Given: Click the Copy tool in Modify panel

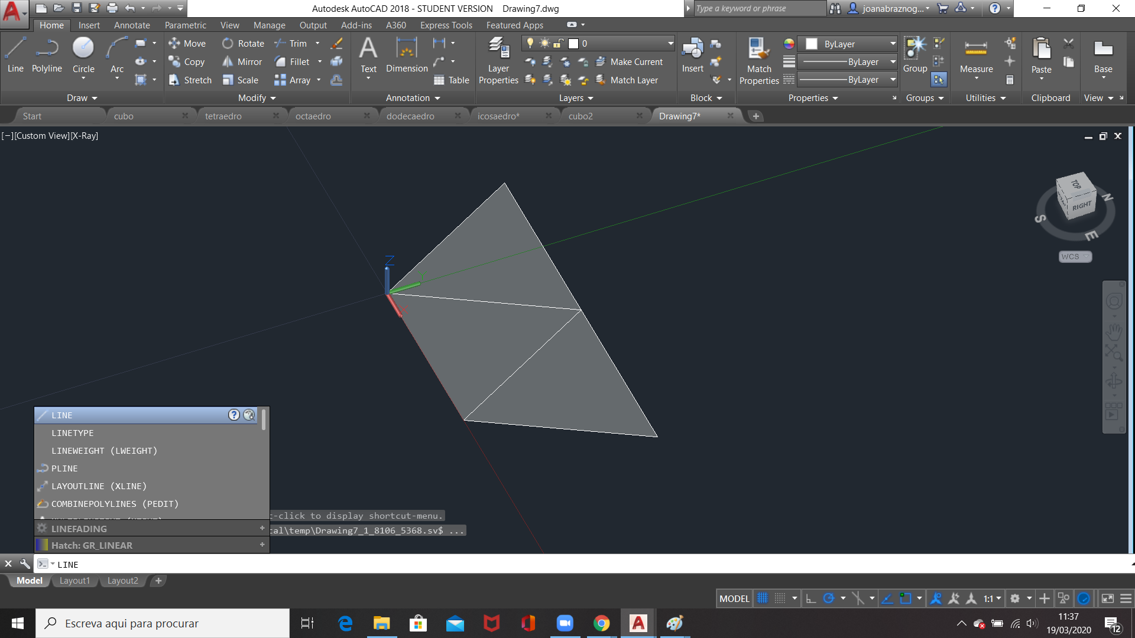Looking at the screenshot, I should 187,62.
